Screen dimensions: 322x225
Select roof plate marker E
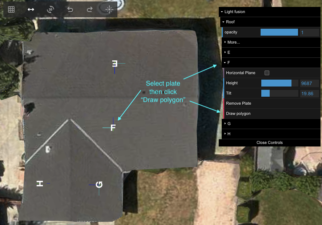(115, 64)
